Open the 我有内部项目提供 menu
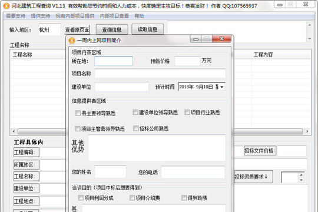This screenshot has width=318, height=212. click(x=75, y=16)
